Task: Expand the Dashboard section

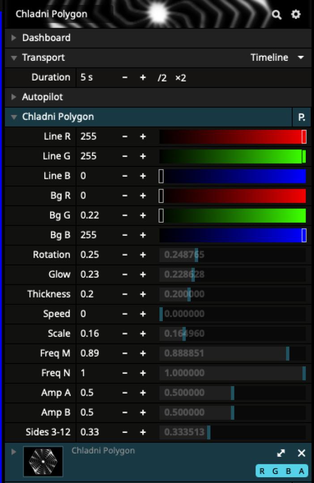Action: [47, 38]
